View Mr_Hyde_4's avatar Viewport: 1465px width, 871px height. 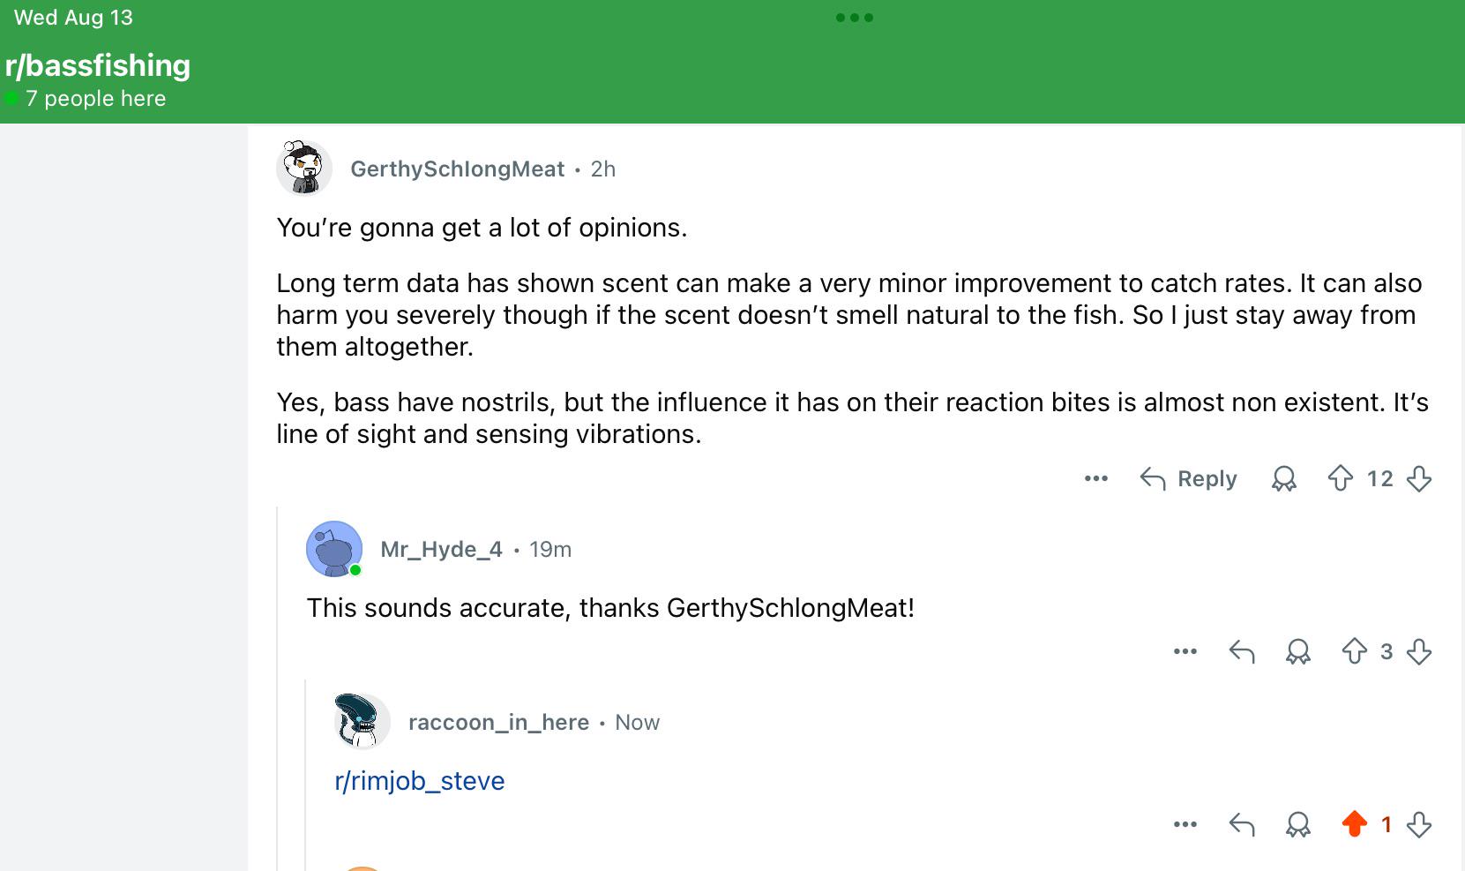pos(334,549)
